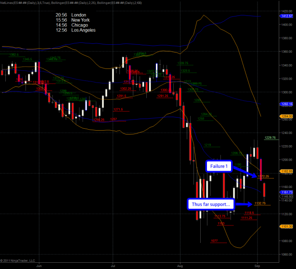The image size is (296, 269).
Task: Click the London 20:56 clock line
Action: [74, 15]
